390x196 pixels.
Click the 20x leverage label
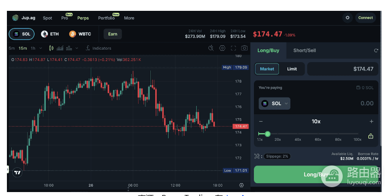(x=278, y=139)
